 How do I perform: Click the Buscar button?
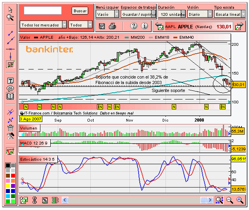pyautogui.click(x=80, y=11)
